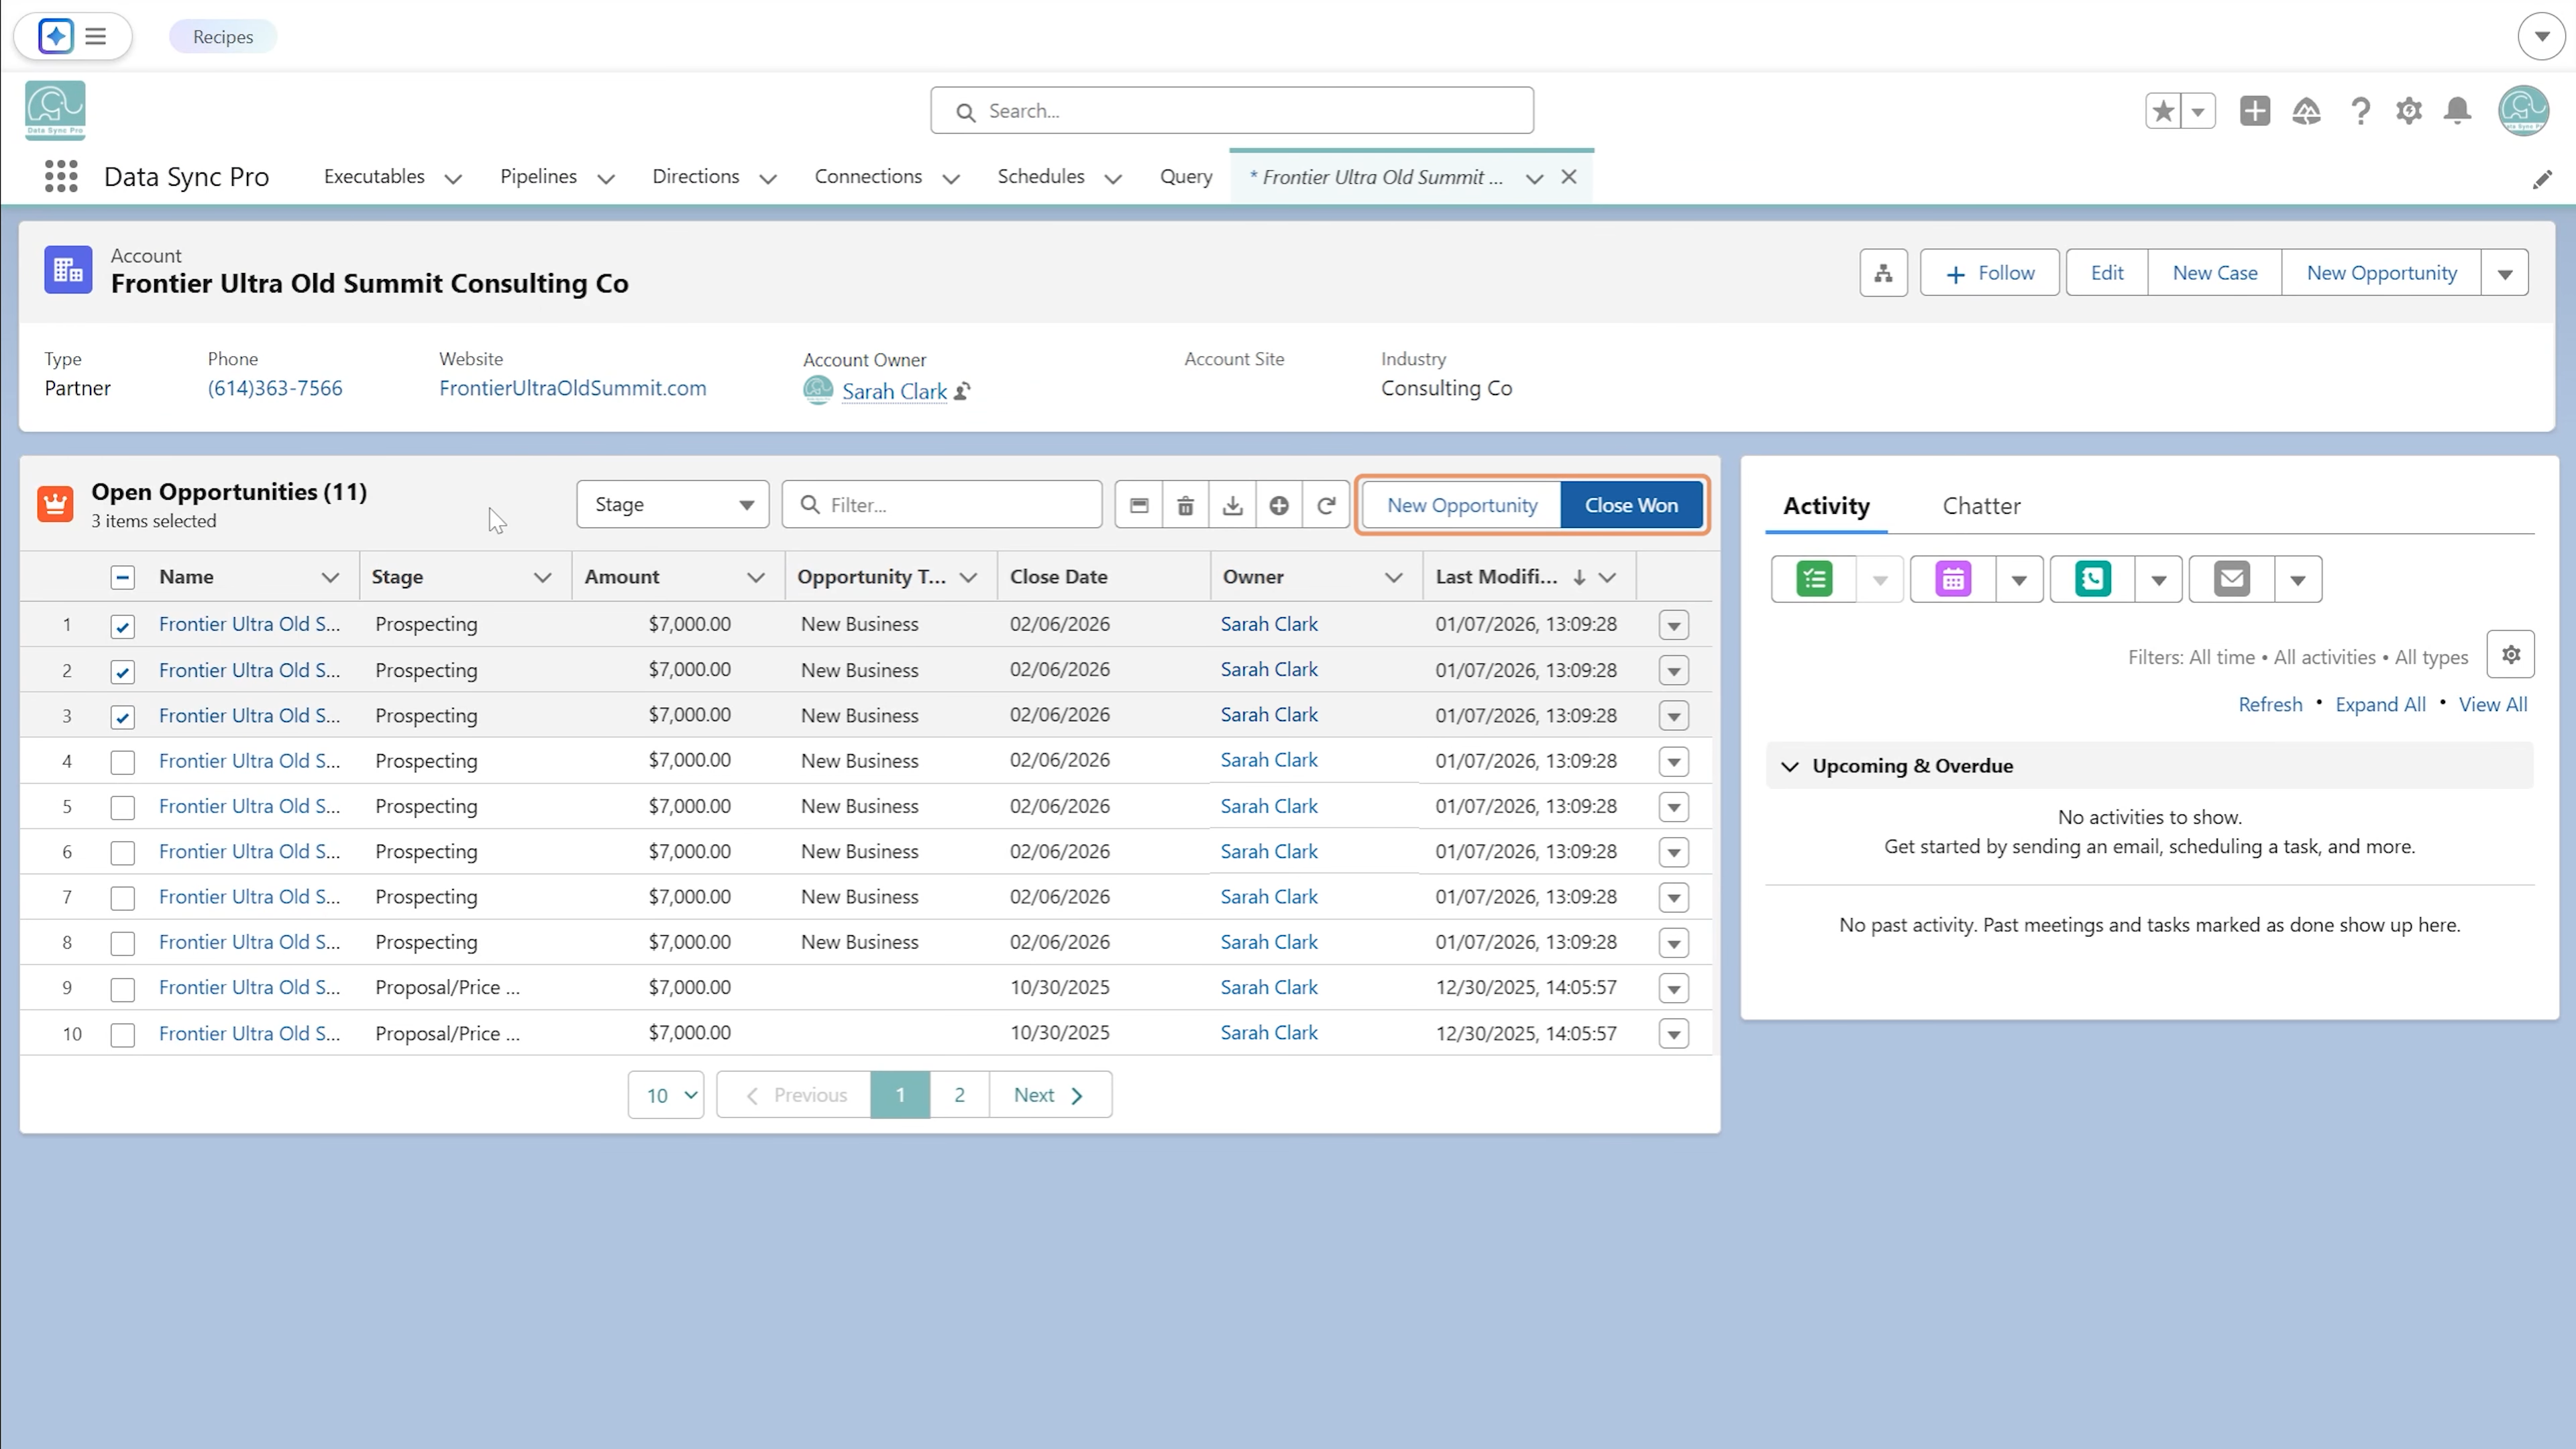This screenshot has height=1449, width=2576.
Task: Click the mass edit icon in Opportunities toolbar
Action: 1139,505
